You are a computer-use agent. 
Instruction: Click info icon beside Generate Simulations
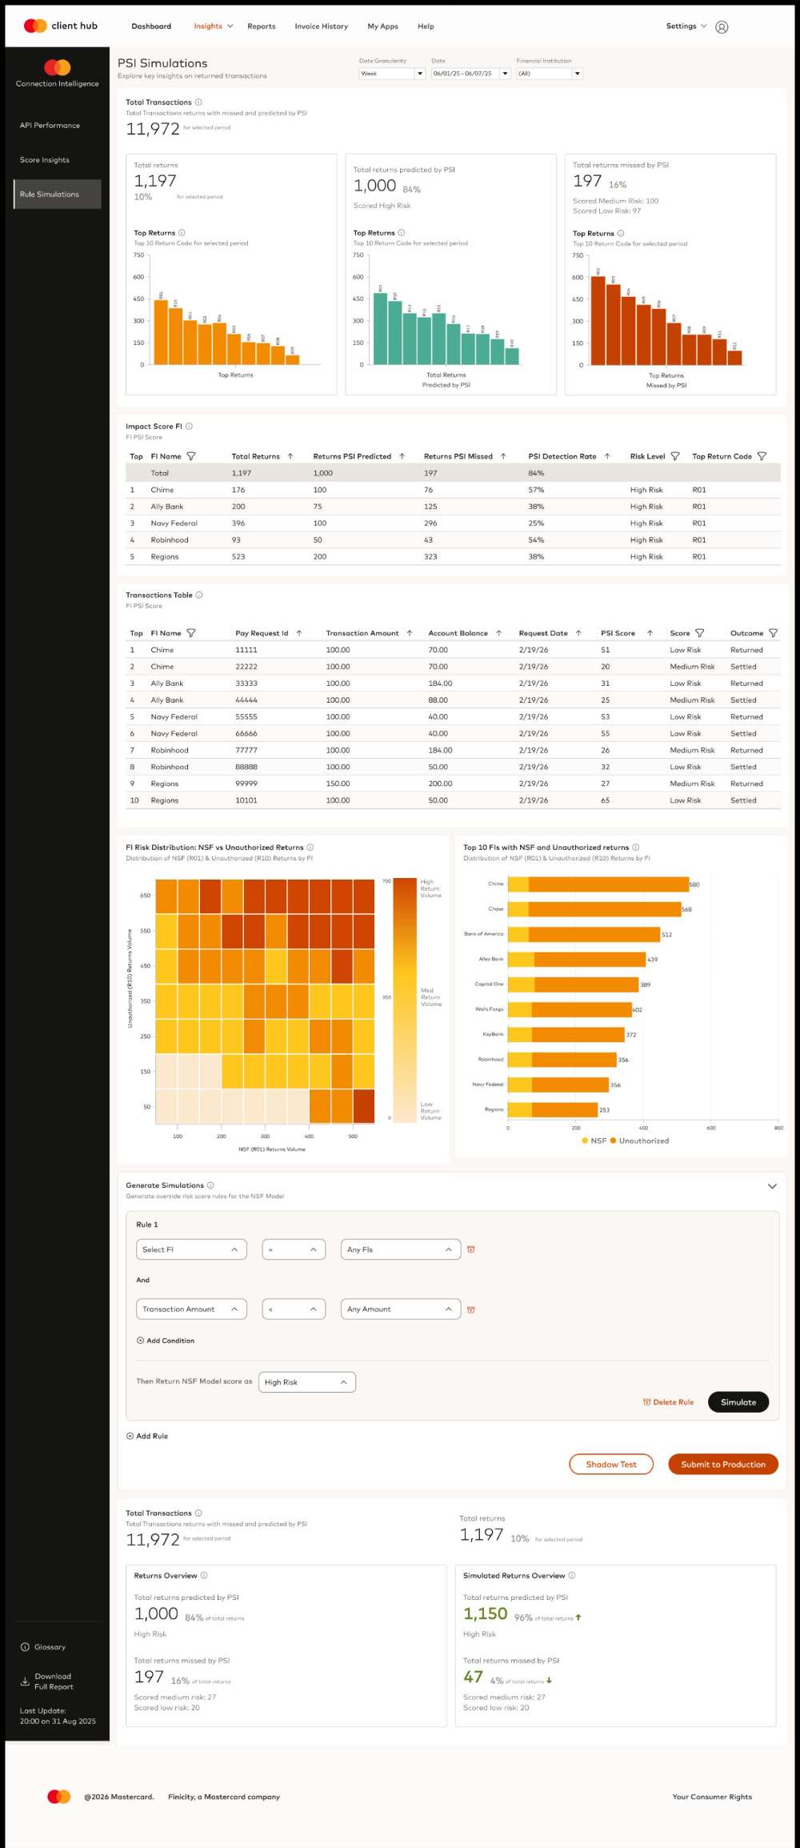click(210, 1185)
